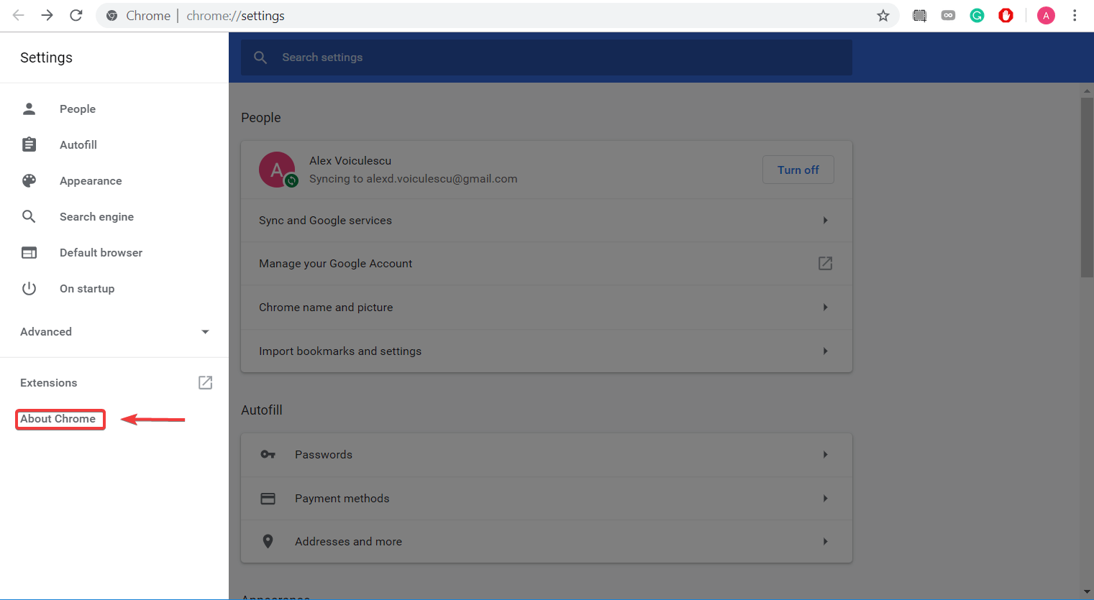
Task: Expand Addresses and more row arrow
Action: (825, 541)
